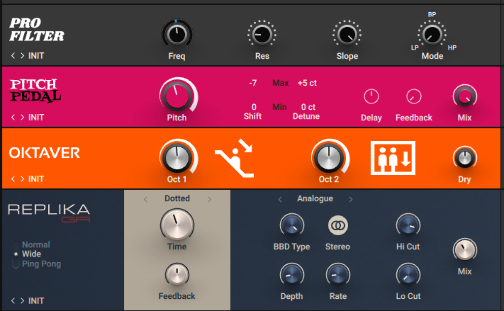This screenshot has height=311, width=504.
Task: Click the Oktaver Oct 2 knob
Action: (x=329, y=158)
